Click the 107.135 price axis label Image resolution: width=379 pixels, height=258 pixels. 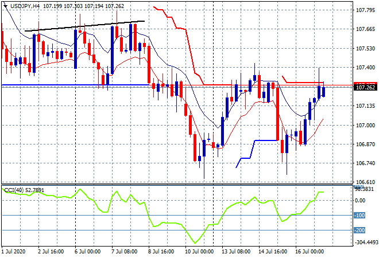[365, 106]
